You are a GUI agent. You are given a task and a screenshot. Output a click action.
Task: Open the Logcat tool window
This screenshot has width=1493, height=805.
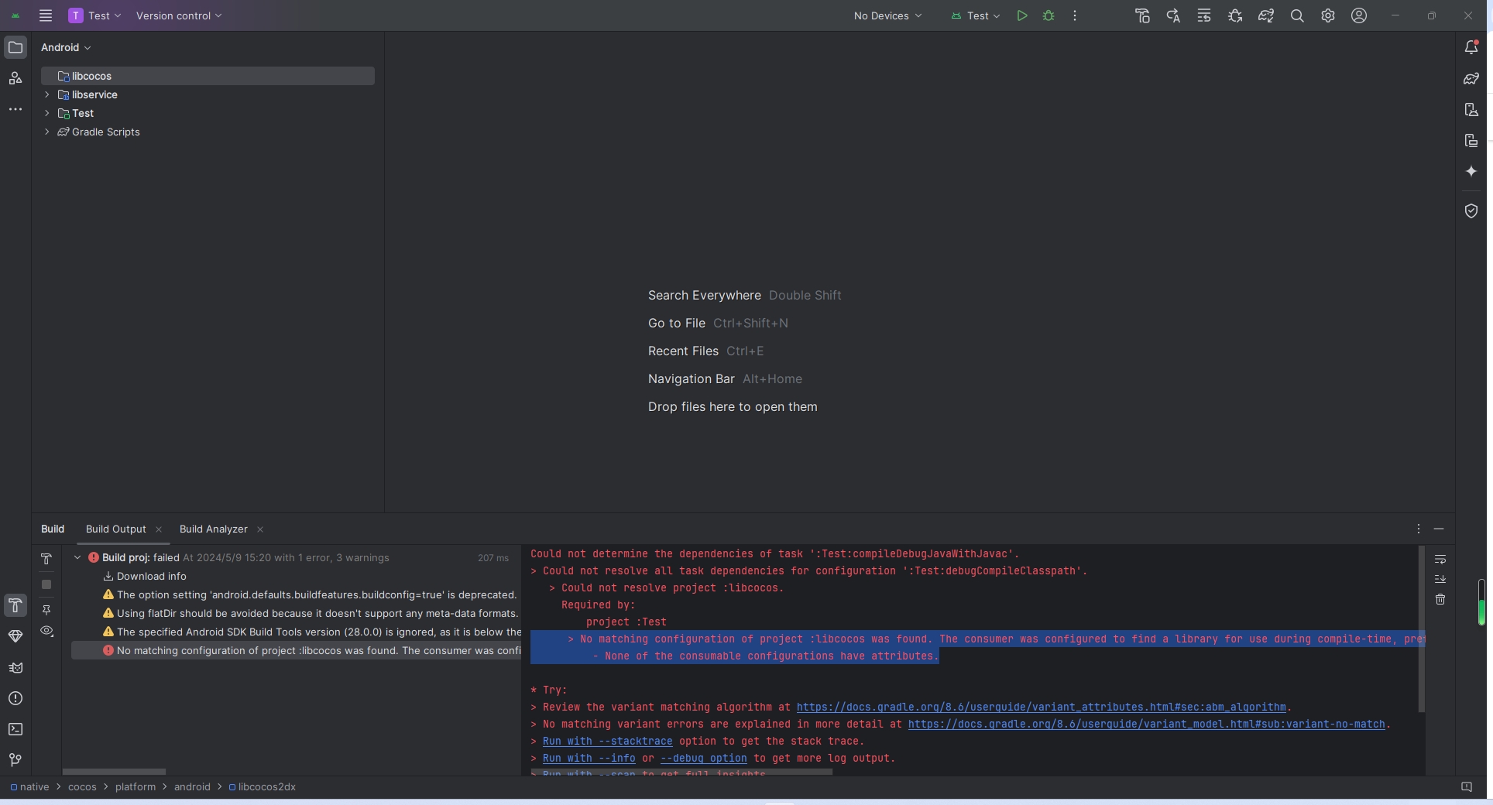tap(15, 667)
